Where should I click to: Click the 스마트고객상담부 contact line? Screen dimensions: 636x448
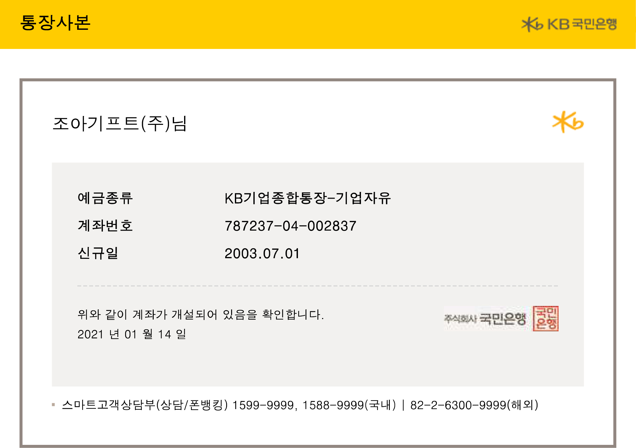pyautogui.click(x=300, y=405)
